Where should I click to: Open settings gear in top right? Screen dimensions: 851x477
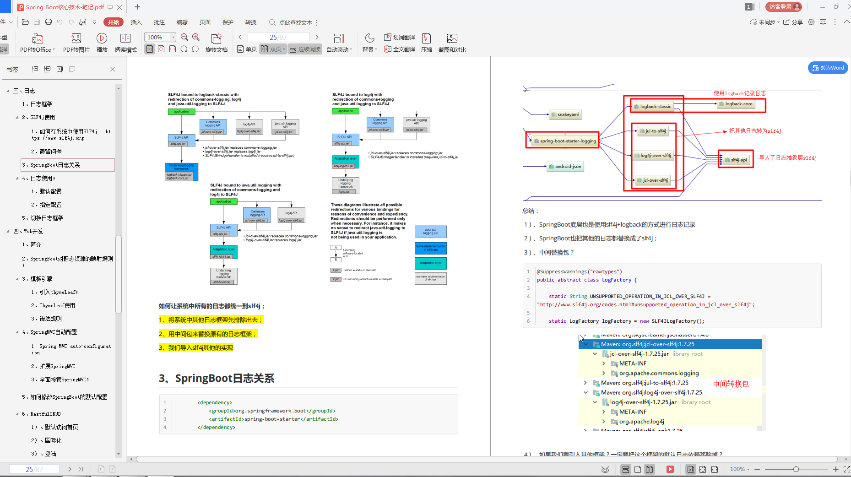click(811, 22)
